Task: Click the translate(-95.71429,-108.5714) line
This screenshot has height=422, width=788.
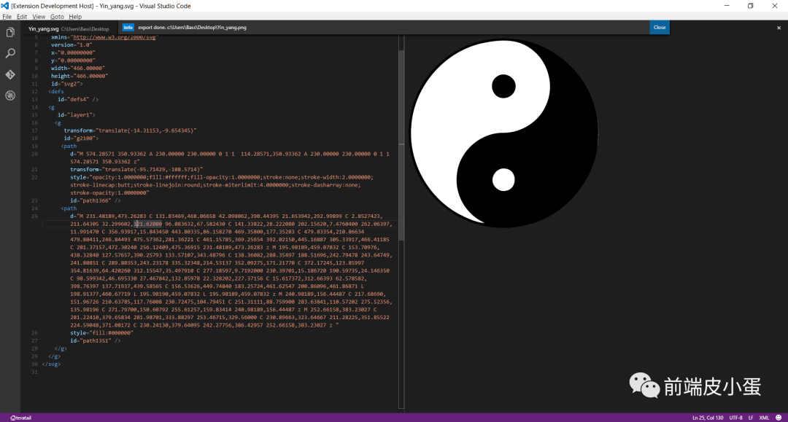Action: (136, 170)
